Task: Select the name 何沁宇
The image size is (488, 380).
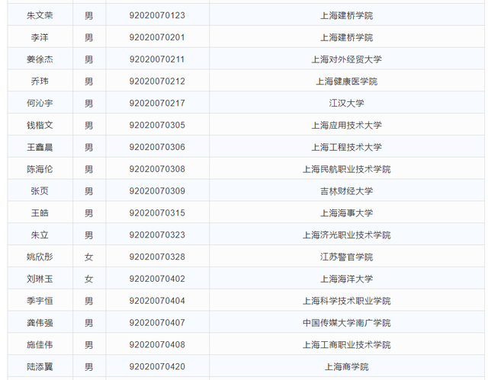Action: point(40,103)
